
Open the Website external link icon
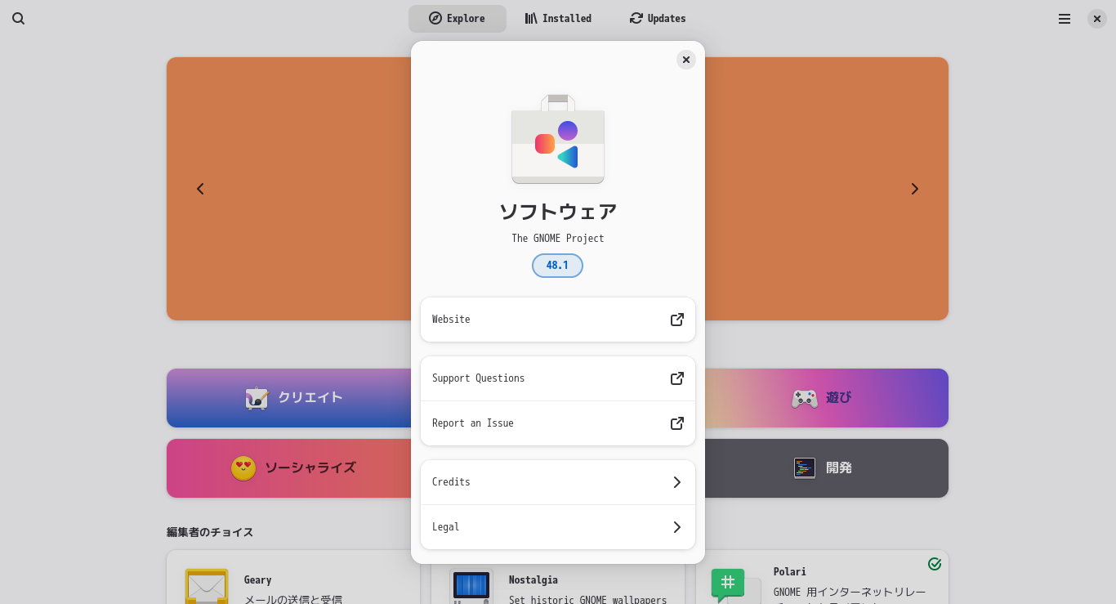coord(676,320)
